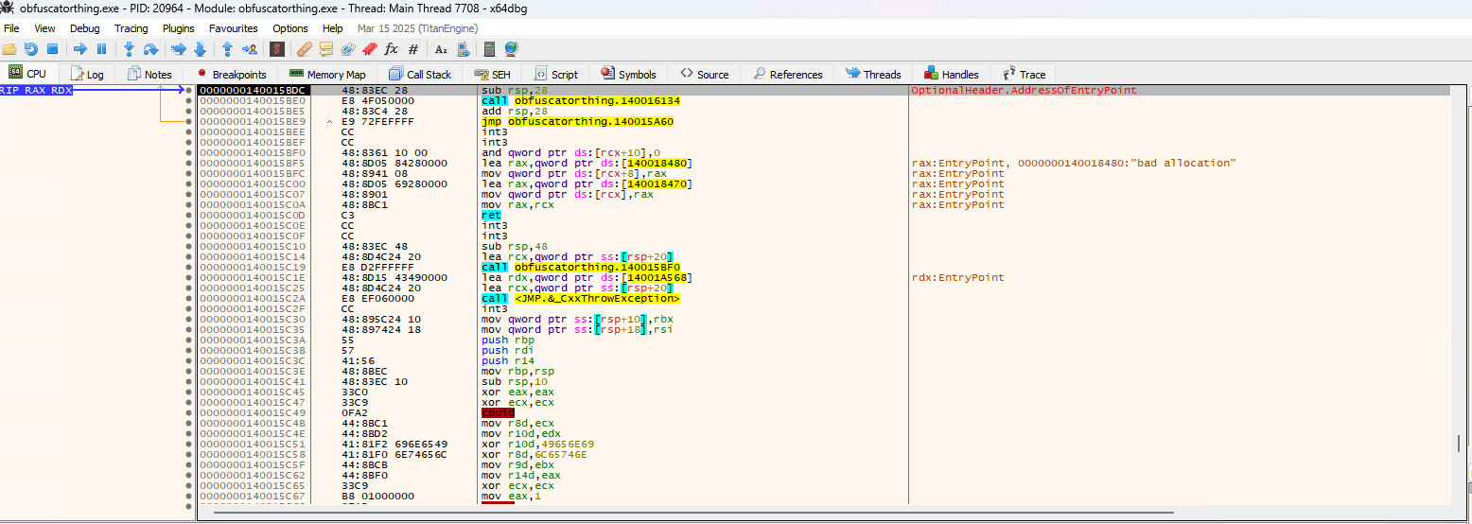
Task: Toggle breakpoint bullet at address 0000000140015C49
Action: click(189, 412)
